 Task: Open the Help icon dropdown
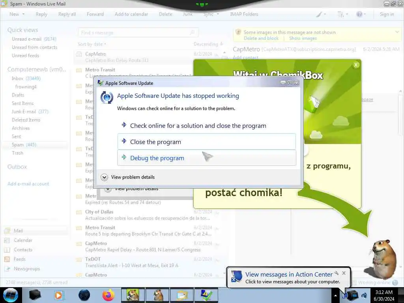[361, 15]
